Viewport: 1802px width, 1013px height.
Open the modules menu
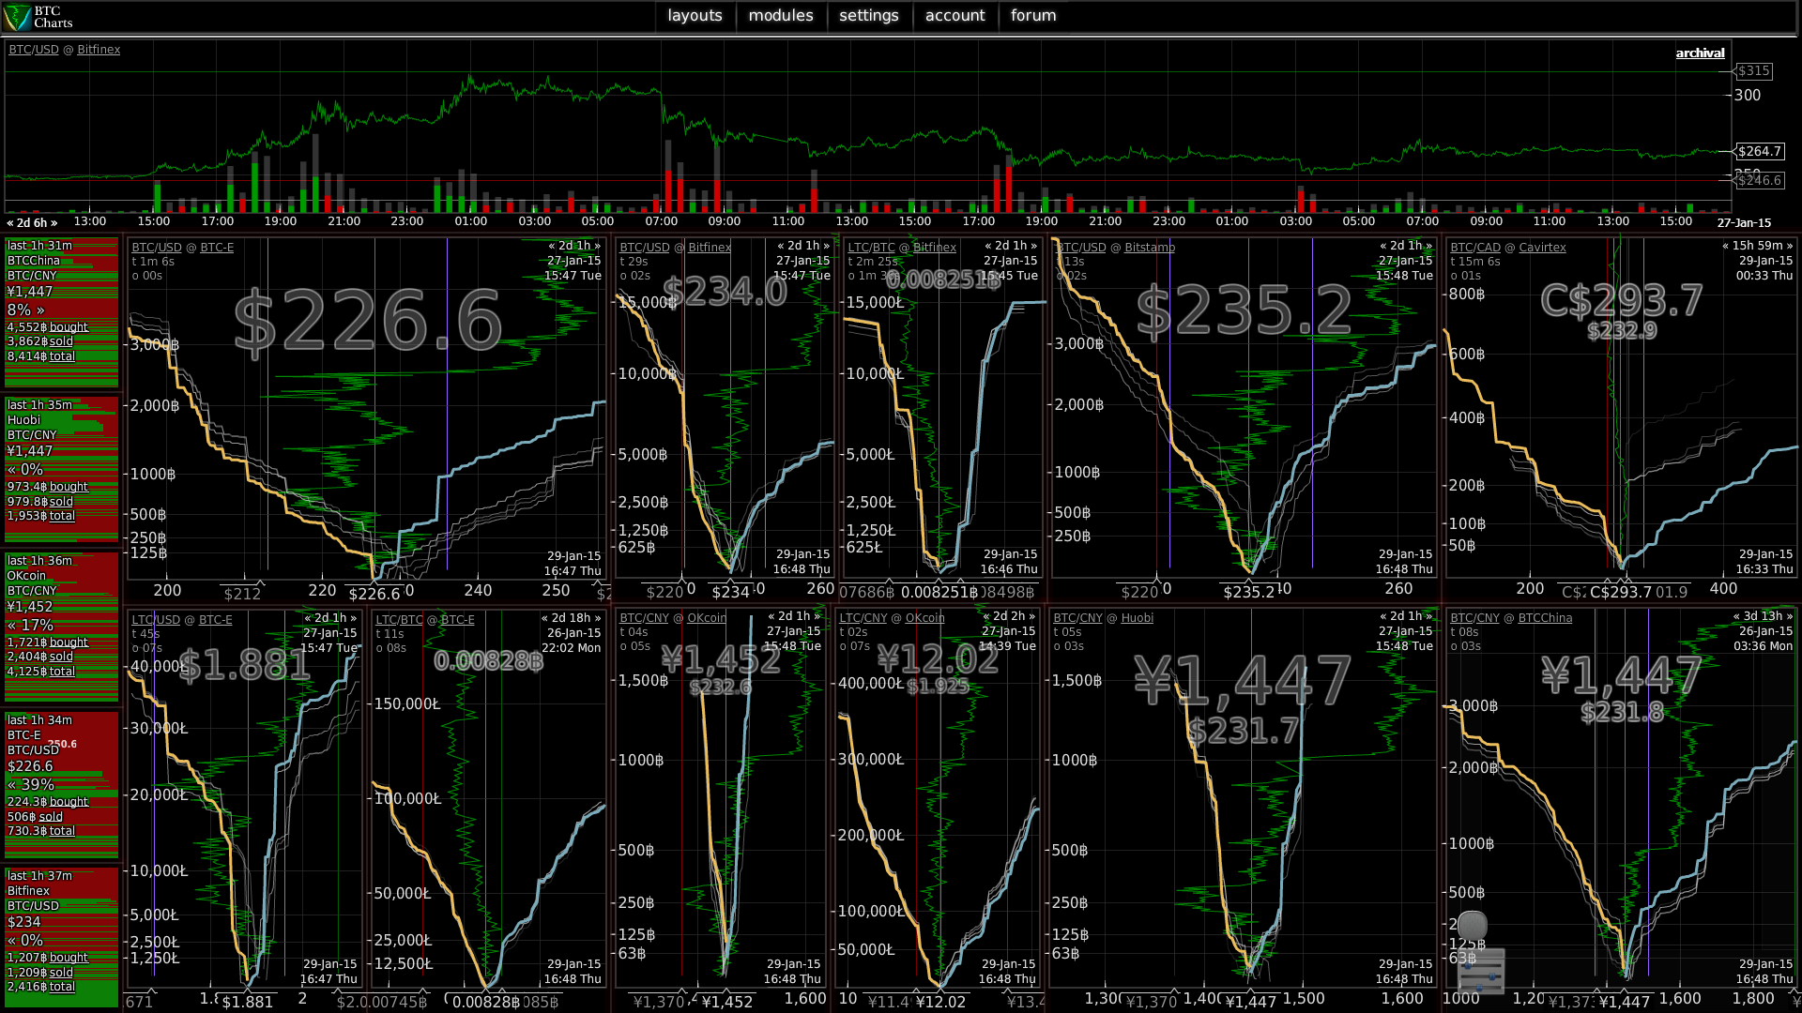[x=781, y=16]
